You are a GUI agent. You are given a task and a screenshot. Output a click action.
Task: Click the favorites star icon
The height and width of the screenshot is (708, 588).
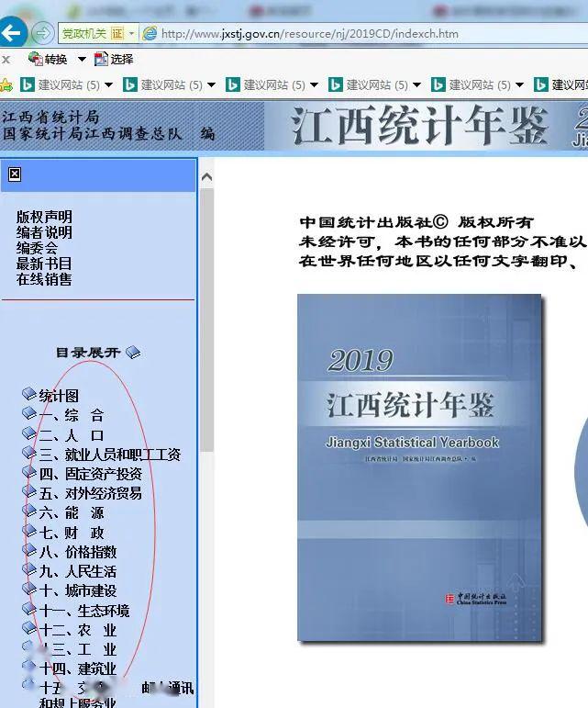coord(6,84)
